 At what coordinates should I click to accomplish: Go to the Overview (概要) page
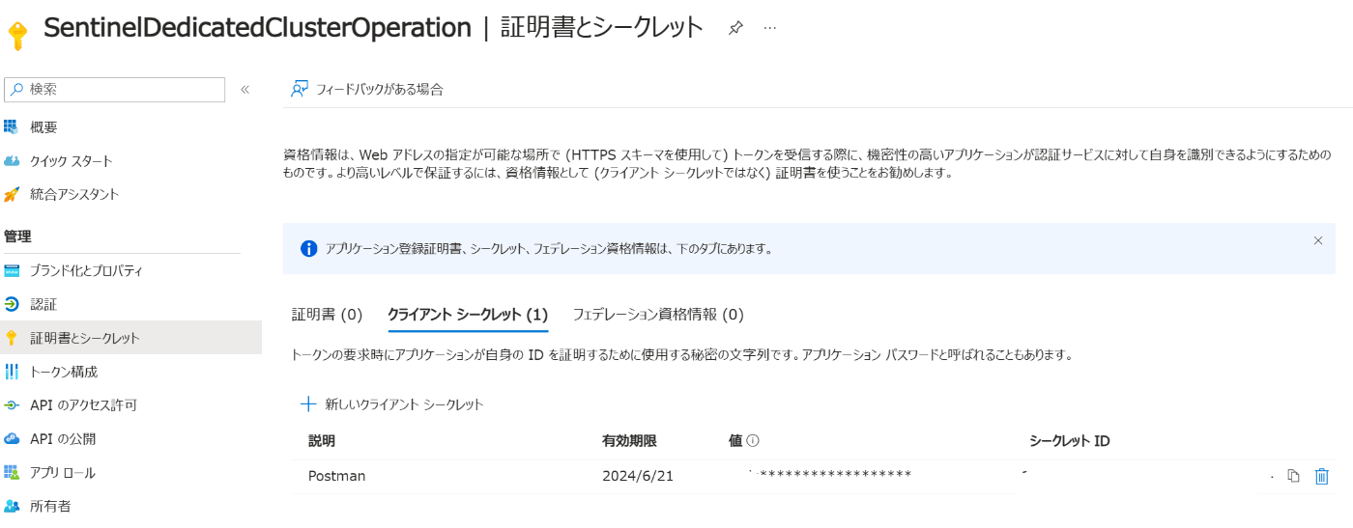pos(43,126)
